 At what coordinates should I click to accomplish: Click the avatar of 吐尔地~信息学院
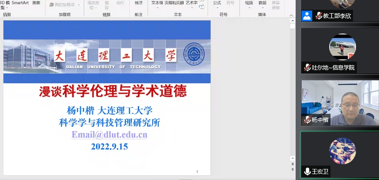point(342,47)
